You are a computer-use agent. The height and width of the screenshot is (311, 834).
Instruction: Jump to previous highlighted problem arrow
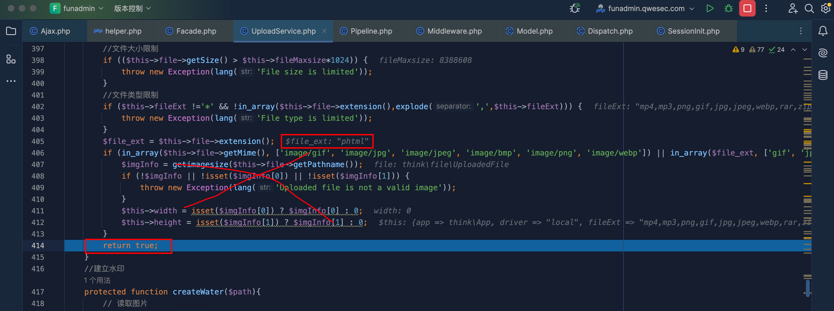point(793,50)
